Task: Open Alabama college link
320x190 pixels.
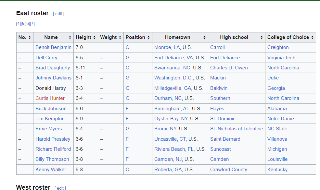Action: click(277, 109)
